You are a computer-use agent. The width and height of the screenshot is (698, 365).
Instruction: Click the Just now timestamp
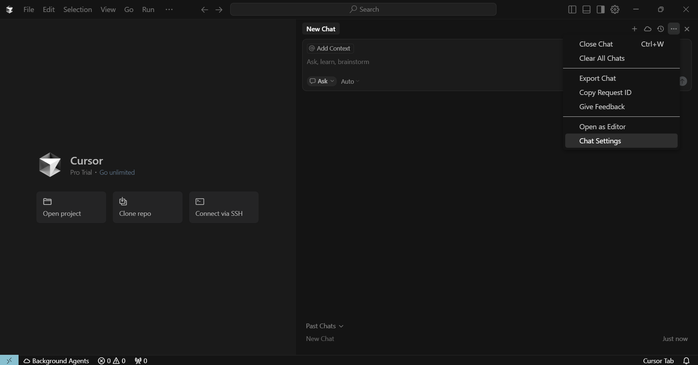click(675, 339)
